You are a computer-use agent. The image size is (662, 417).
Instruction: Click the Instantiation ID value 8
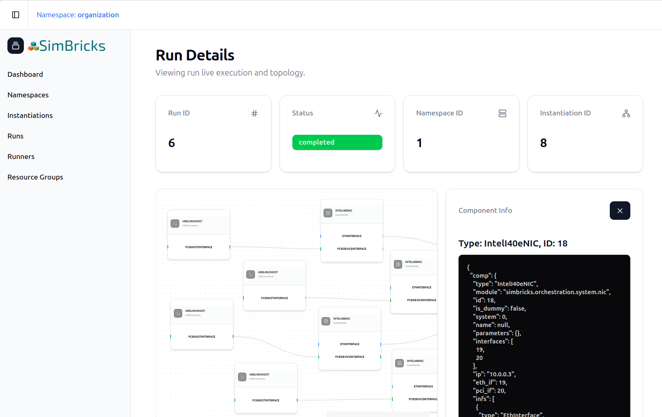click(x=544, y=143)
